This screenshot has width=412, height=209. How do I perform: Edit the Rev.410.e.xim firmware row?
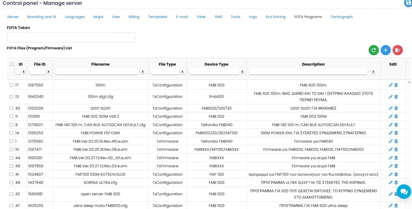click(391, 141)
